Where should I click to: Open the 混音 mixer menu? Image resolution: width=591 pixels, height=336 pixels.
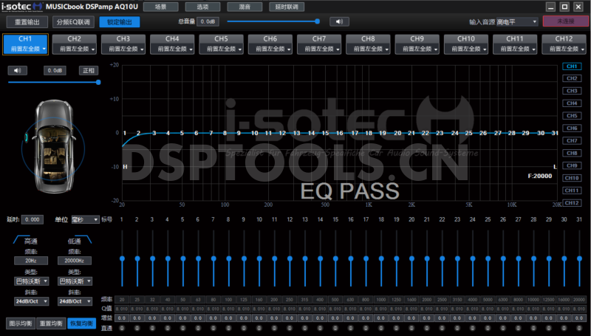245,7
